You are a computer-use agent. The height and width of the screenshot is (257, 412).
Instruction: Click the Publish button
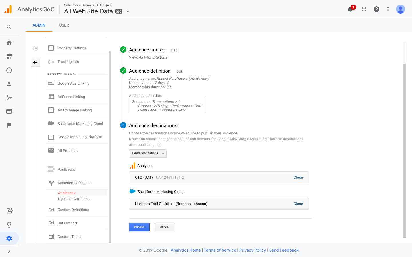pyautogui.click(x=139, y=227)
